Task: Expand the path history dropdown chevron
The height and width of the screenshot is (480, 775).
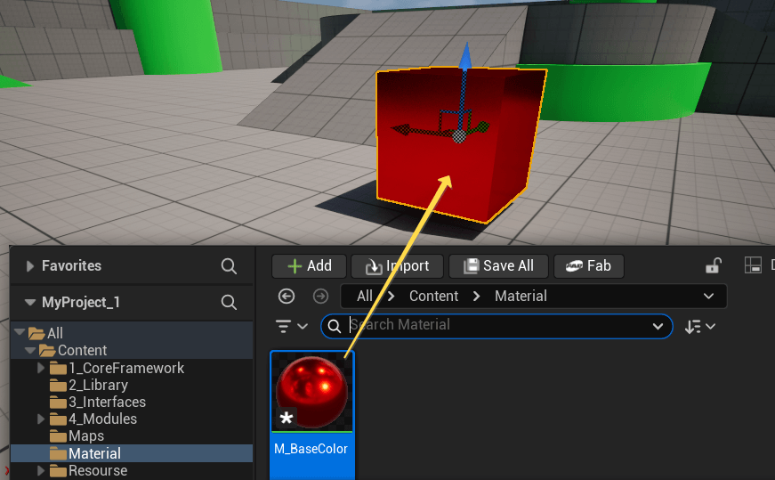Action: click(x=708, y=296)
